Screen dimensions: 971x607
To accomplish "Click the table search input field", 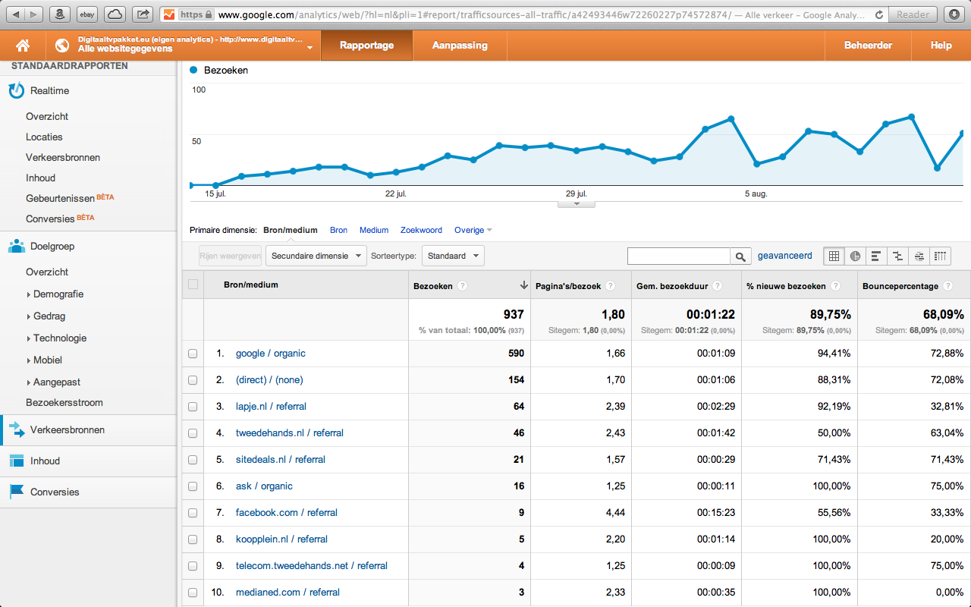I will tap(679, 256).
